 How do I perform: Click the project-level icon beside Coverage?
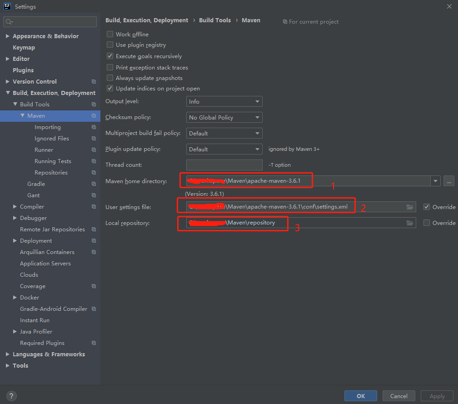pyautogui.click(x=94, y=286)
